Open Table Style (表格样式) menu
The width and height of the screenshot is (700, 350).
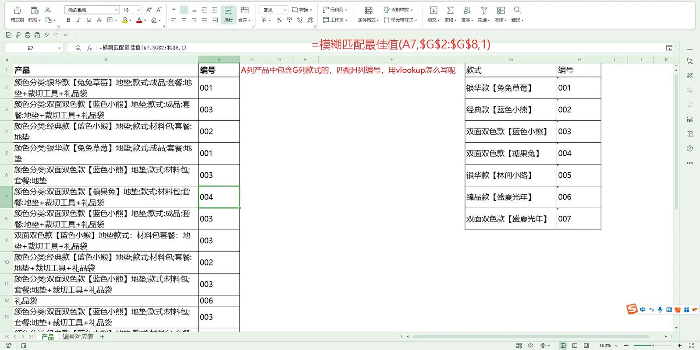coord(398,10)
